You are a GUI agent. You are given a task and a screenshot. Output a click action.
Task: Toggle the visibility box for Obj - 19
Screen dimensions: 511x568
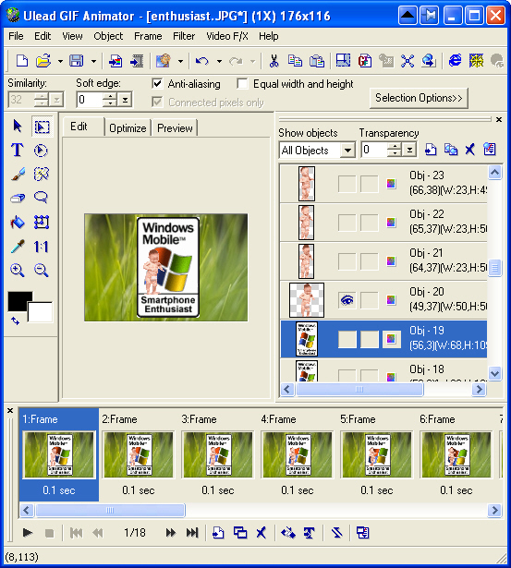347,339
